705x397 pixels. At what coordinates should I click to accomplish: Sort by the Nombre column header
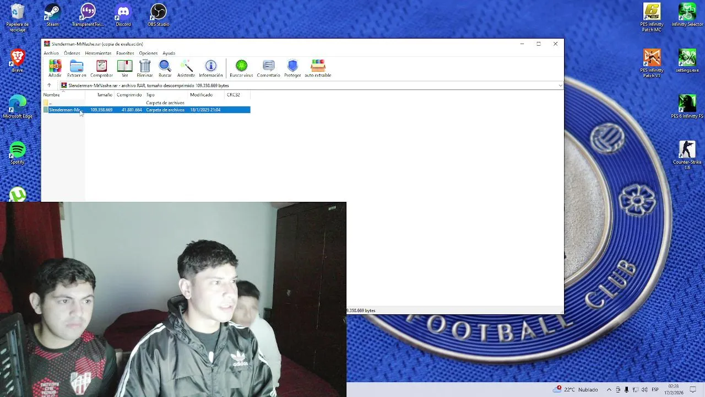tap(63, 95)
